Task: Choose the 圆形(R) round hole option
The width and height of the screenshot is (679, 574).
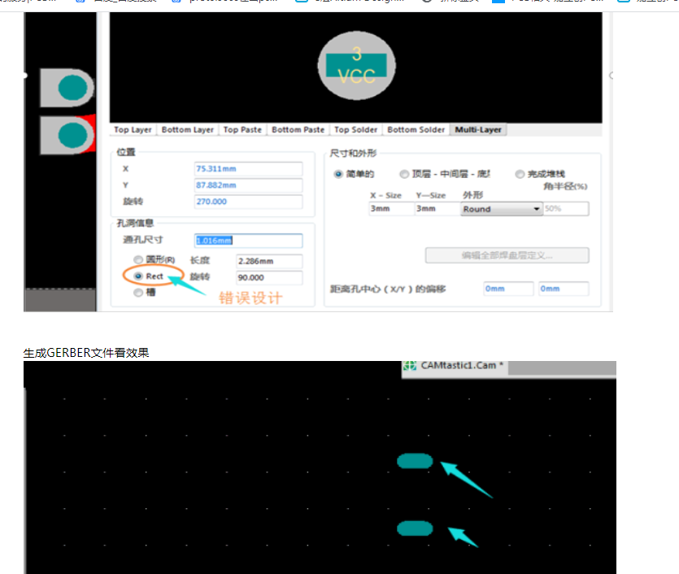Action: [x=138, y=260]
